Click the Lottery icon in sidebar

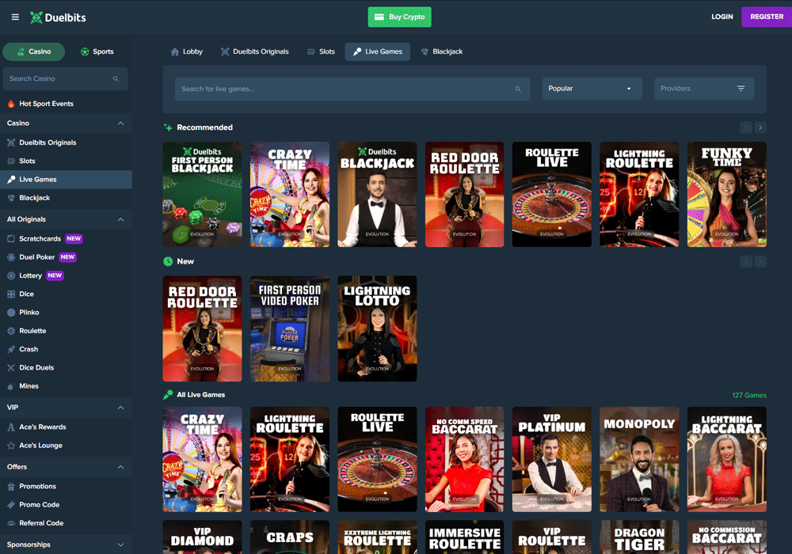pyautogui.click(x=11, y=275)
